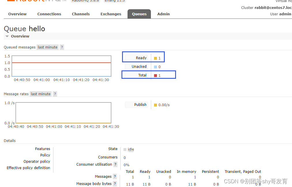This screenshot has height=187, width=292.
Task: Click the idle state label
Action: point(131,149)
